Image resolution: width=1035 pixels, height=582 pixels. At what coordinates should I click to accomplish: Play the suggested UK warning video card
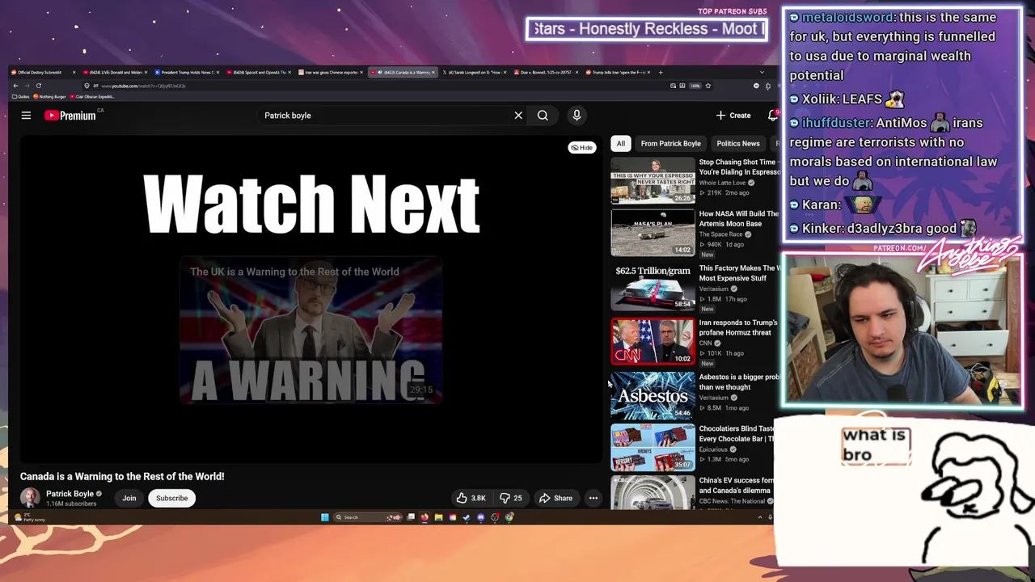(310, 330)
